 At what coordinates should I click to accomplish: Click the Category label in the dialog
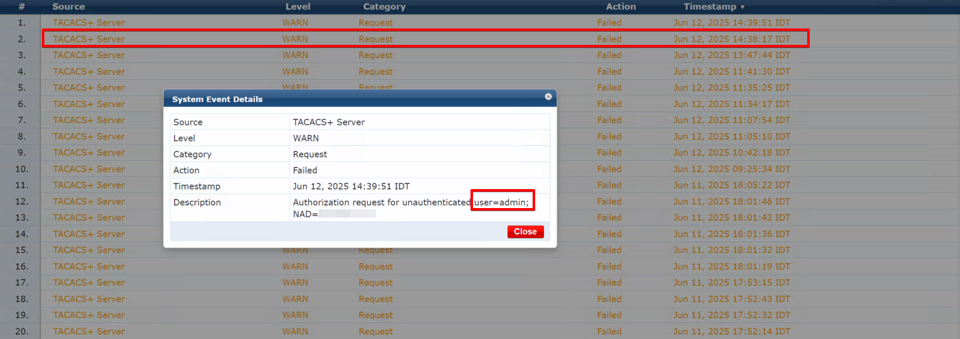(193, 154)
